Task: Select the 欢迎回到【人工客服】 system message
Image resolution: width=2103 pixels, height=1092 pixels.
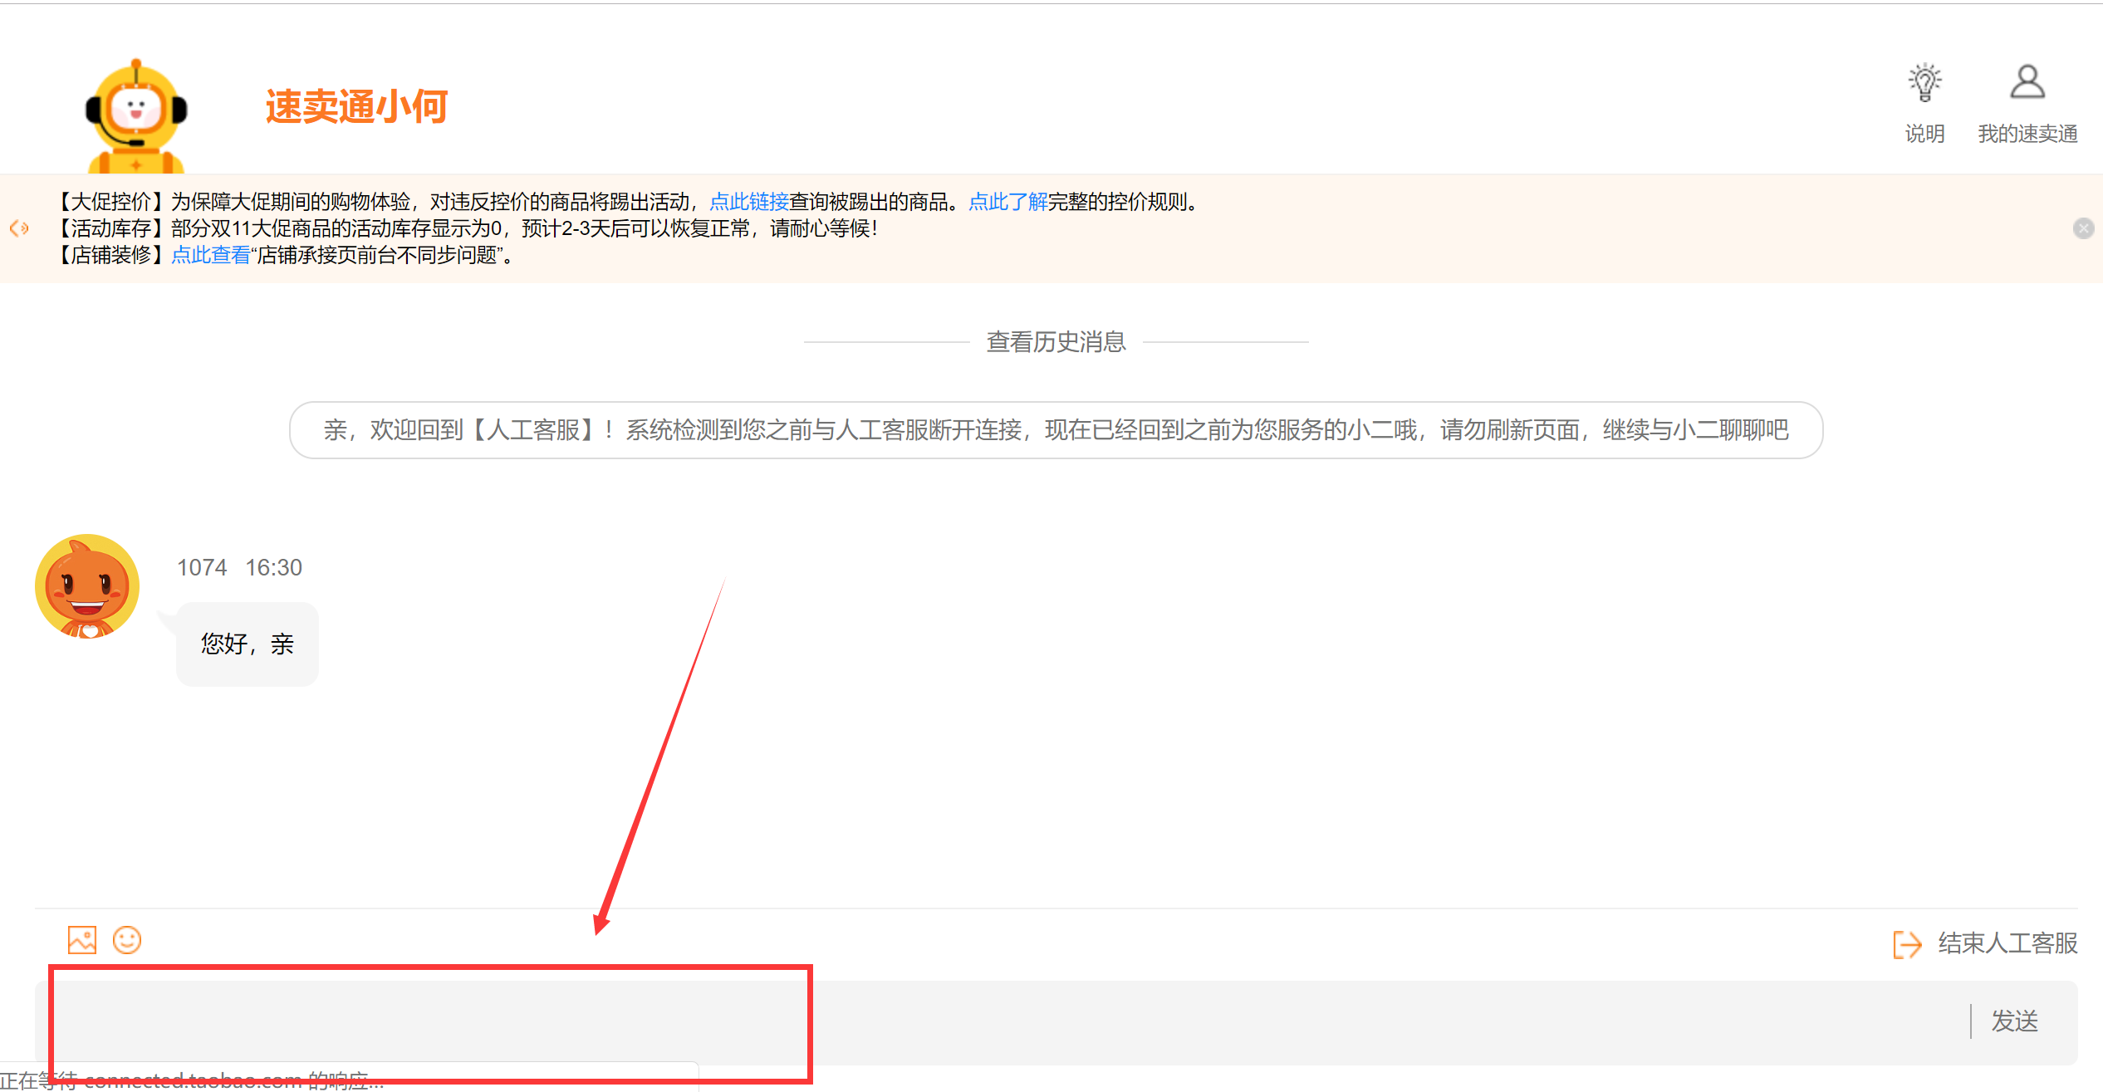Action: 1056,430
